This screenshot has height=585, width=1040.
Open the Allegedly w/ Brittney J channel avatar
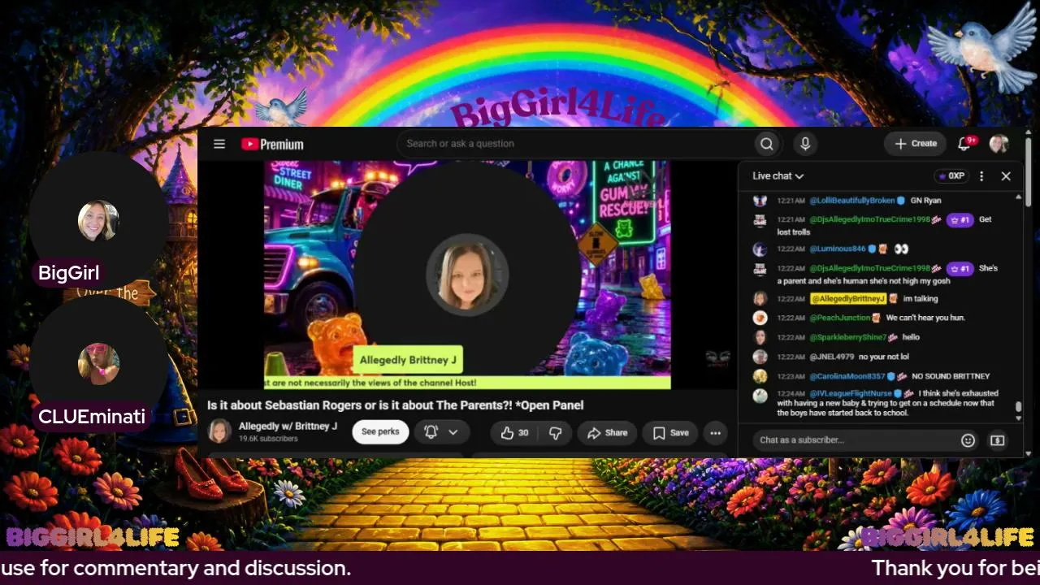point(219,431)
